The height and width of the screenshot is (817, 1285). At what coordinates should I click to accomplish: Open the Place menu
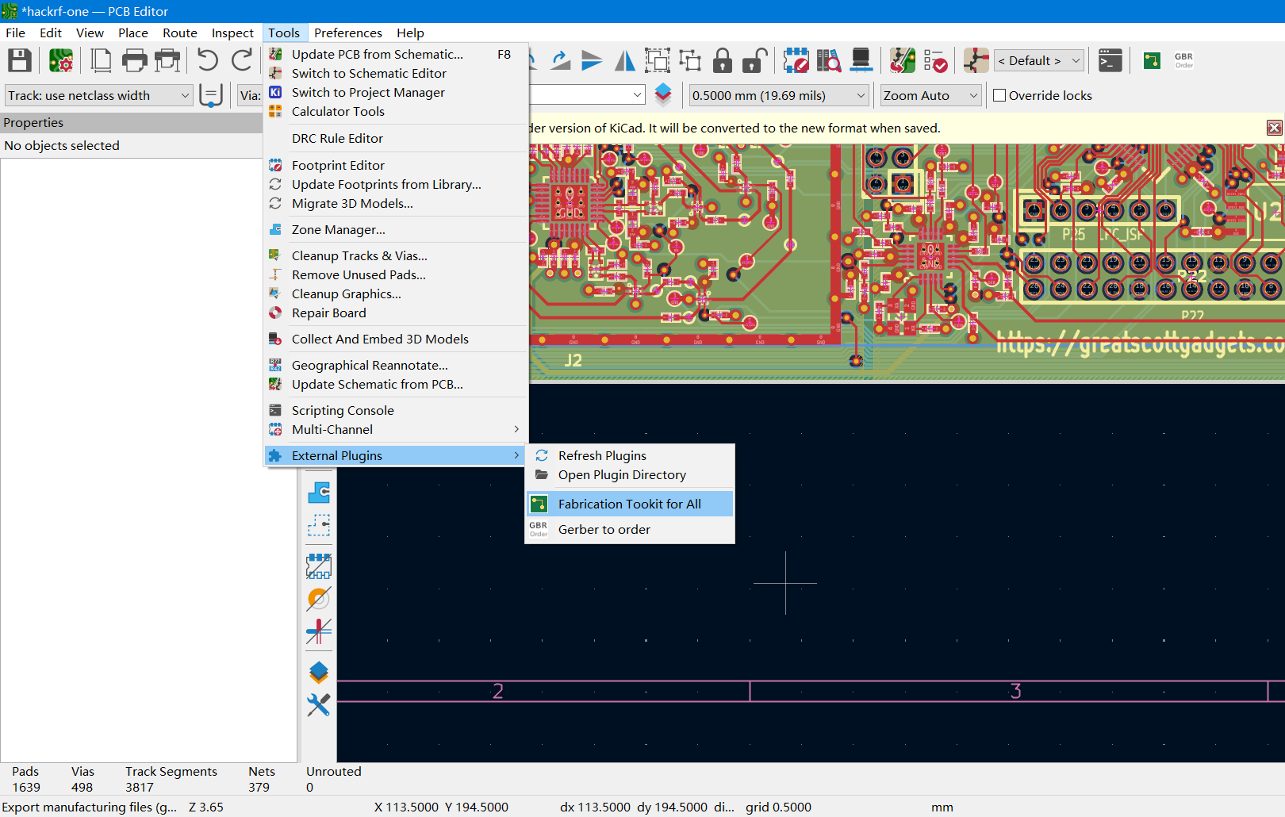(x=133, y=33)
